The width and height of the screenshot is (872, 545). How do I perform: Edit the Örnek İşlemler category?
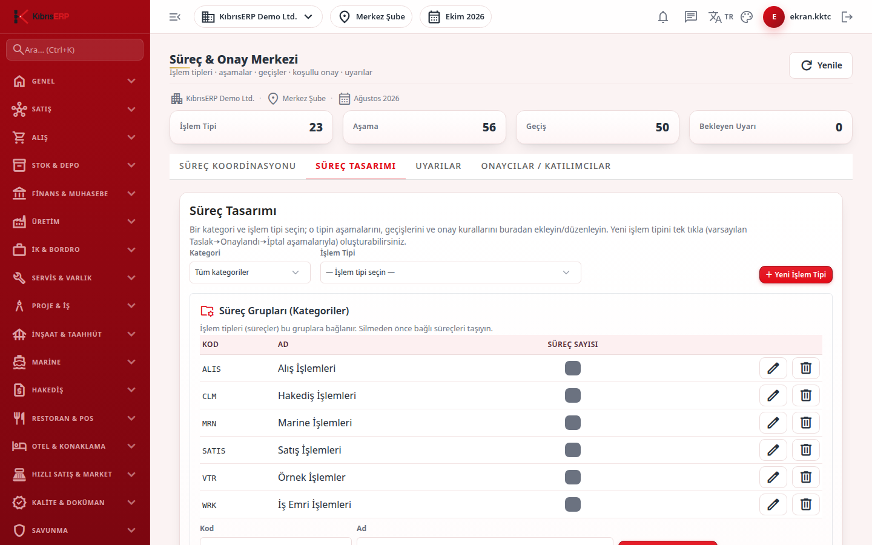click(773, 477)
